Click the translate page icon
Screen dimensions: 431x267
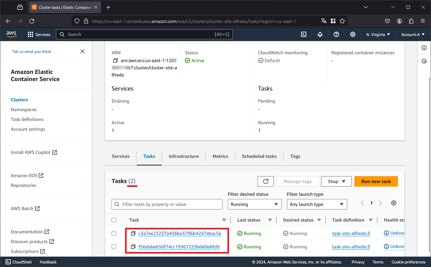coord(324,21)
